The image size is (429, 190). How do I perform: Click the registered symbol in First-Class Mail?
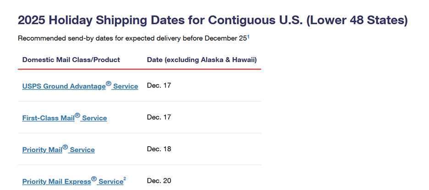pyautogui.click(x=77, y=116)
